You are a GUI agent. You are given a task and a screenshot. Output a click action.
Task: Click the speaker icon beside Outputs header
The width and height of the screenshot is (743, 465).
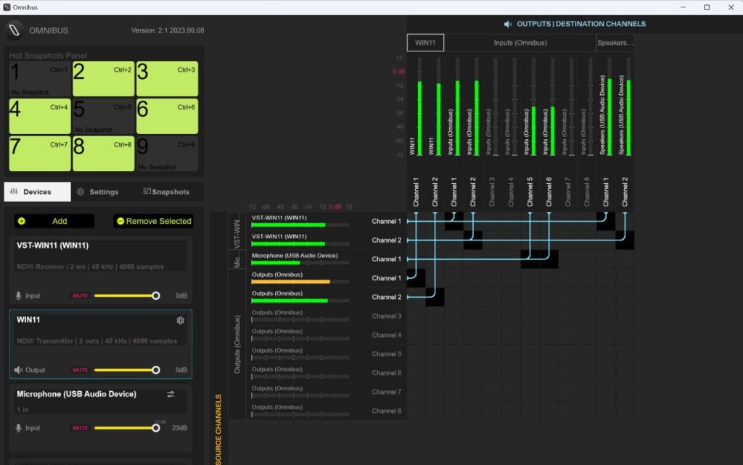[508, 24]
